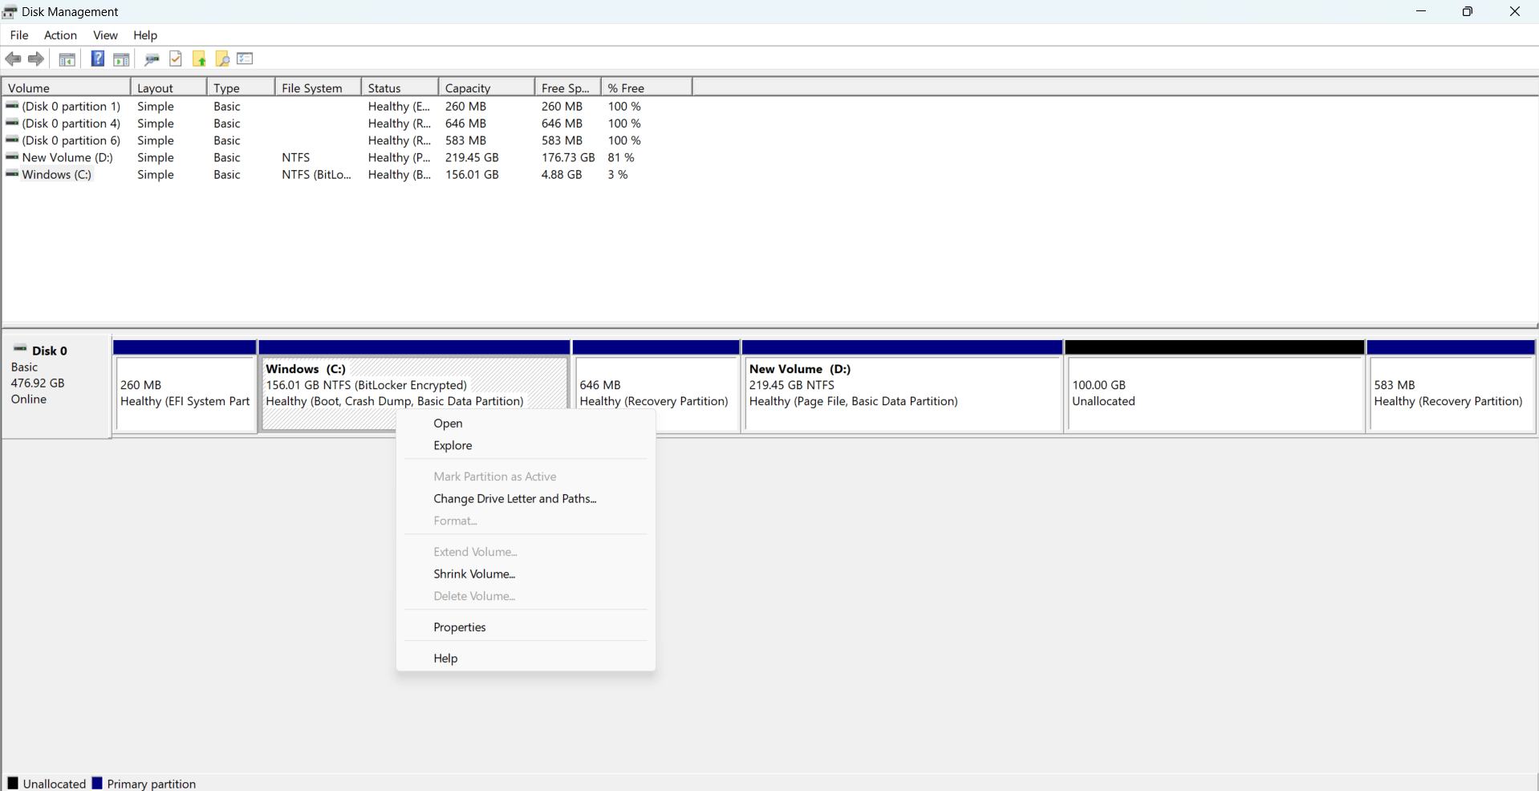Sort by the File System column header

coord(318,87)
